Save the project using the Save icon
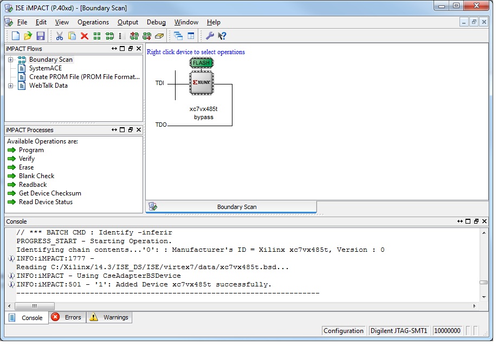The width and height of the screenshot is (498, 346). point(41,36)
